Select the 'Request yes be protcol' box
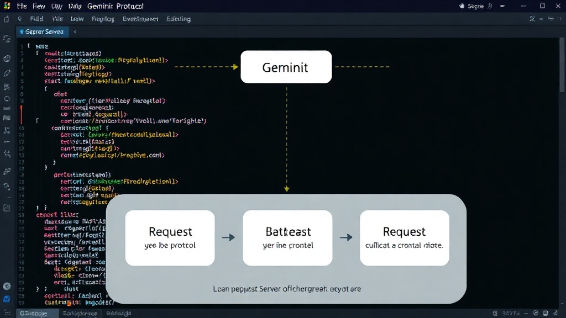The height and width of the screenshot is (318, 566). [x=170, y=238]
